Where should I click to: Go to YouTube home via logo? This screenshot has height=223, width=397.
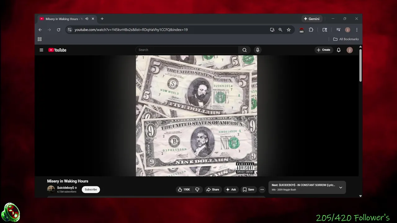coord(57,50)
